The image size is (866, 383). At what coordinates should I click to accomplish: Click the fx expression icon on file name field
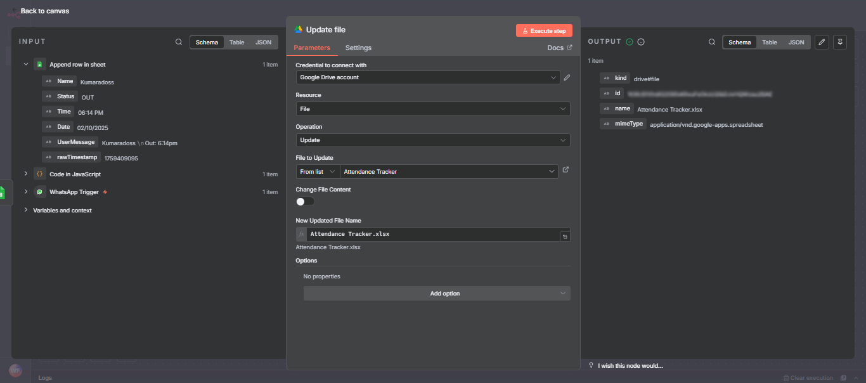(x=301, y=234)
